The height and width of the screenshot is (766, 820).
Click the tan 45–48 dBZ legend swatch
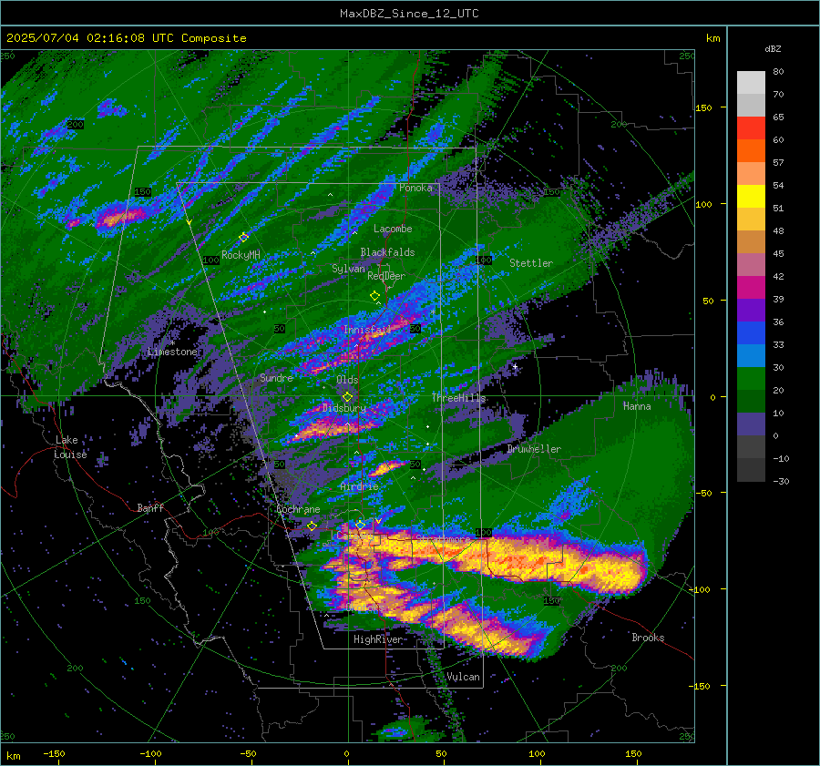click(751, 241)
